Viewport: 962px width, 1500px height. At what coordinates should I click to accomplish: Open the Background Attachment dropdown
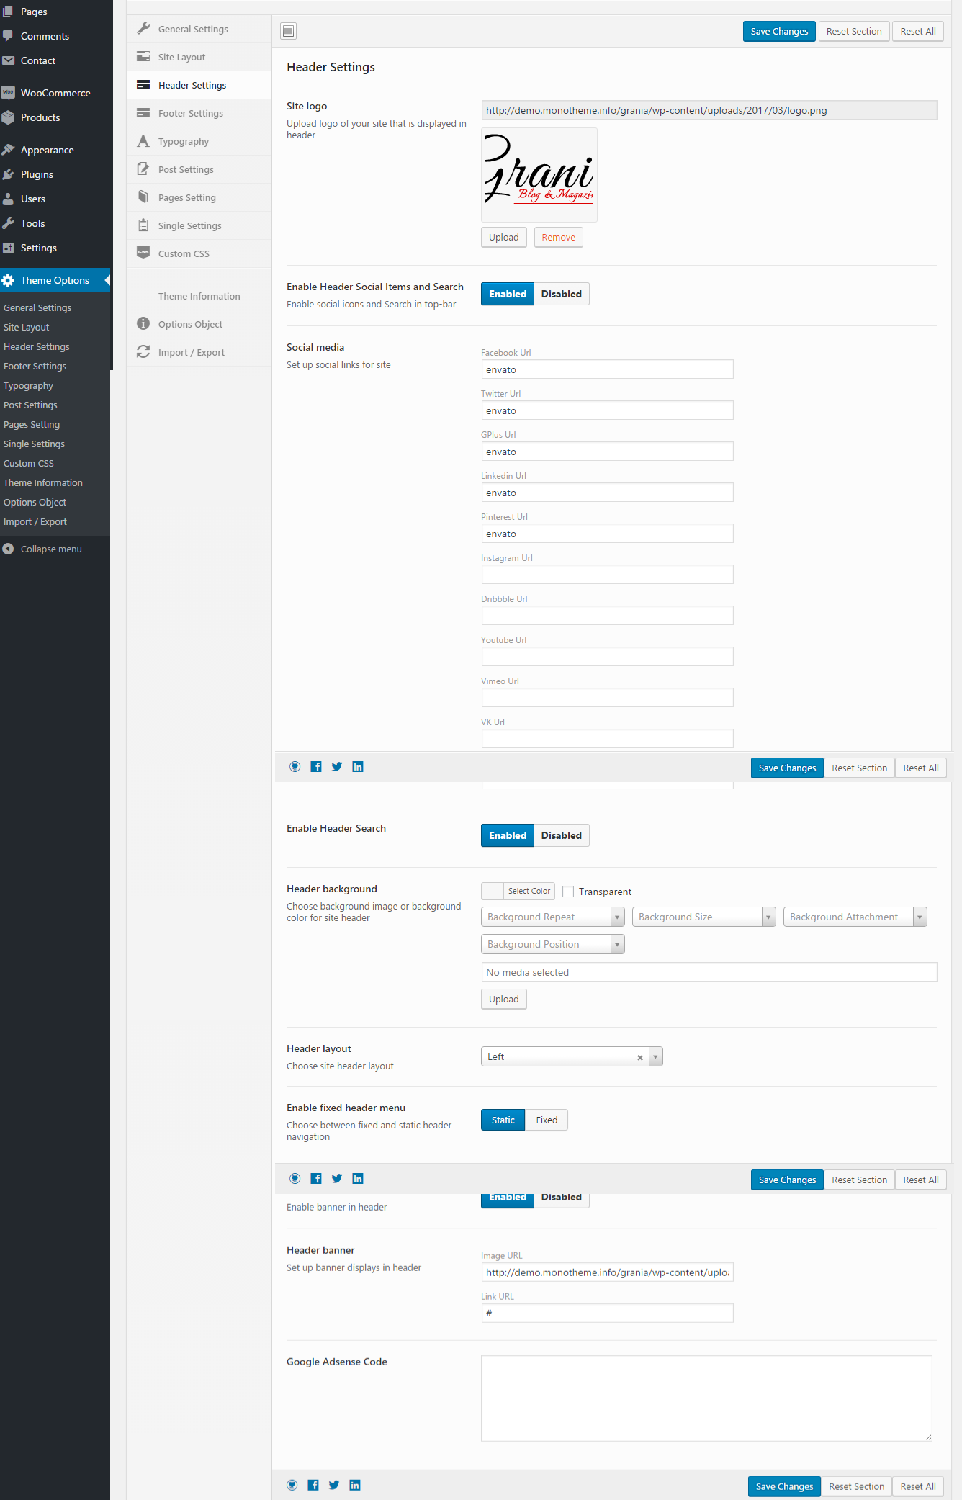click(855, 917)
